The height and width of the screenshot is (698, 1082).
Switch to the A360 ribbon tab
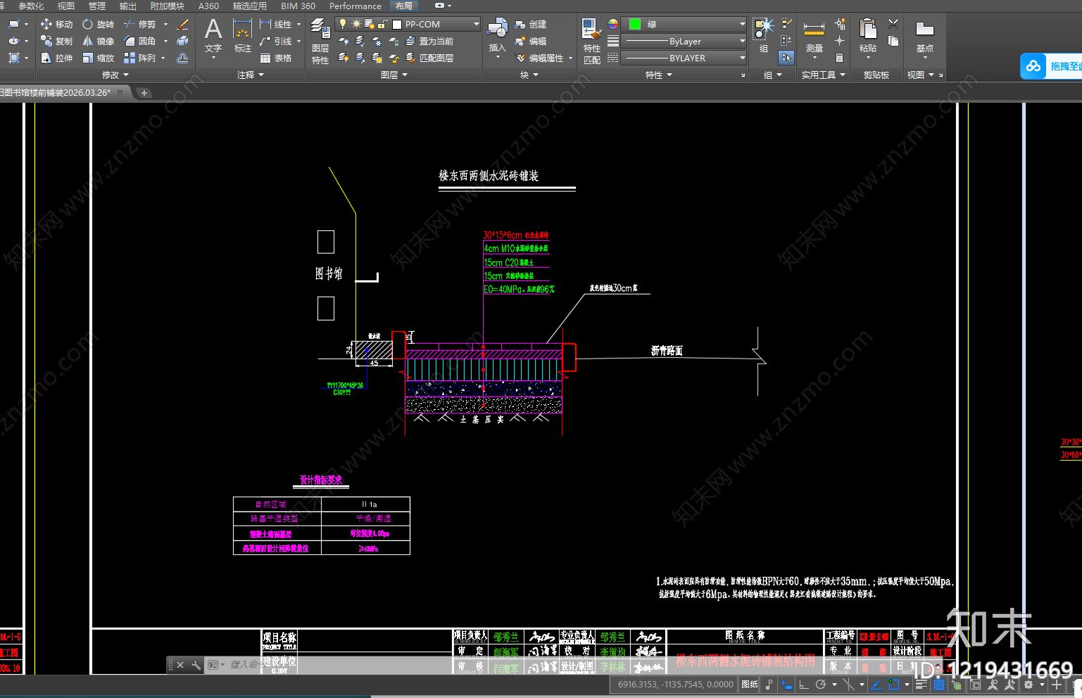tap(208, 6)
